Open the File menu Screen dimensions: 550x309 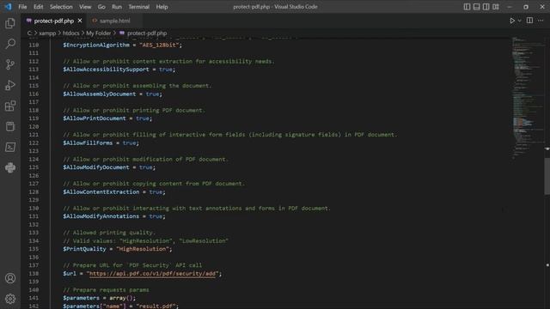22,7
